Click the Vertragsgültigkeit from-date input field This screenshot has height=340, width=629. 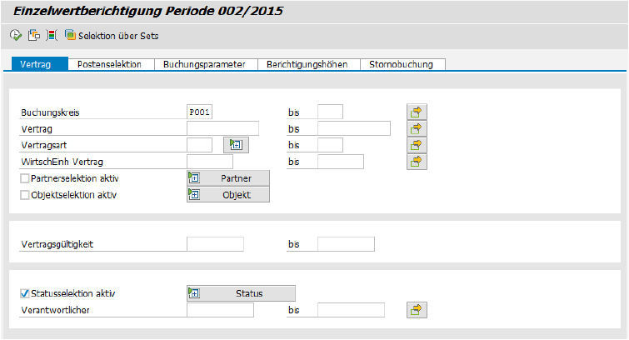click(x=215, y=244)
